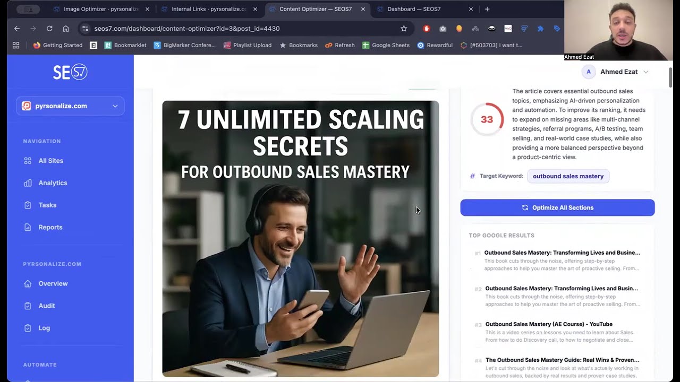Viewport: 680px width, 382px height.
Task: Open second Google result Transforming Lives
Action: (x=562, y=289)
